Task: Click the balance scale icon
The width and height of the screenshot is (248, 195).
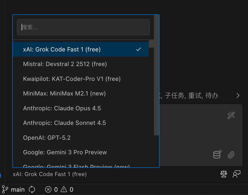Action: click(224, 174)
